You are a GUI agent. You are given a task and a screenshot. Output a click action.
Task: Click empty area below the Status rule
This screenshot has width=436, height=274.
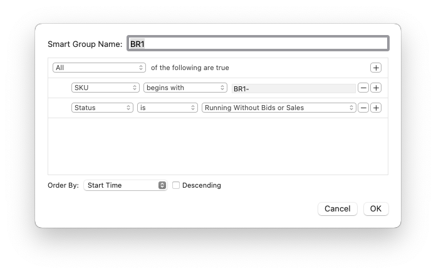(217, 146)
